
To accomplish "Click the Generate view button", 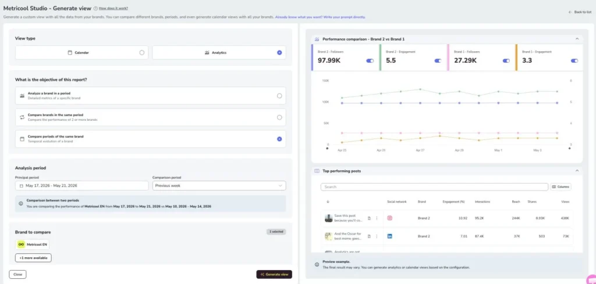I will [274, 274].
